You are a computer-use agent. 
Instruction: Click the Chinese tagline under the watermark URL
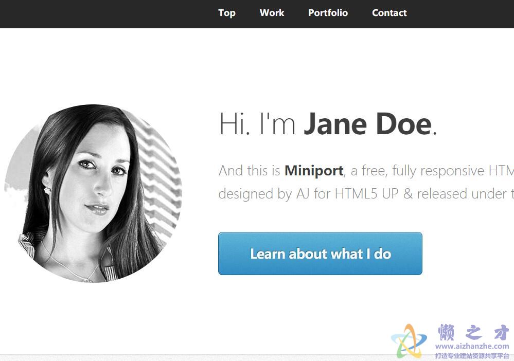[x=472, y=355]
